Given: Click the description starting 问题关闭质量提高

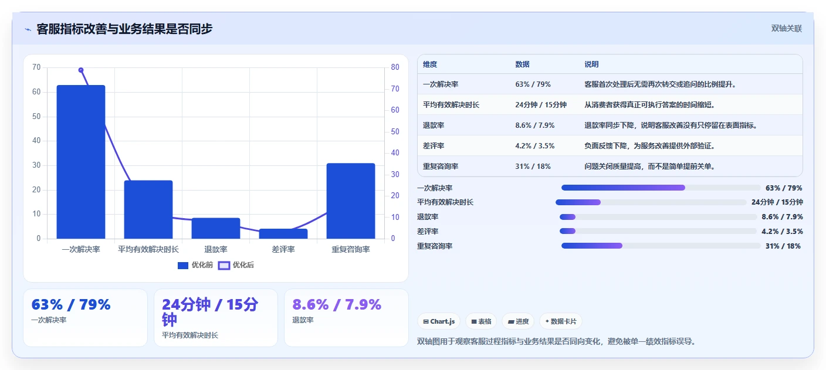Looking at the screenshot, I should 649,167.
